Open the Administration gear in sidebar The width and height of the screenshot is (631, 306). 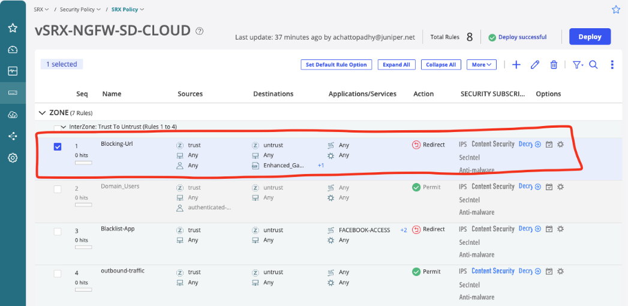(13, 158)
